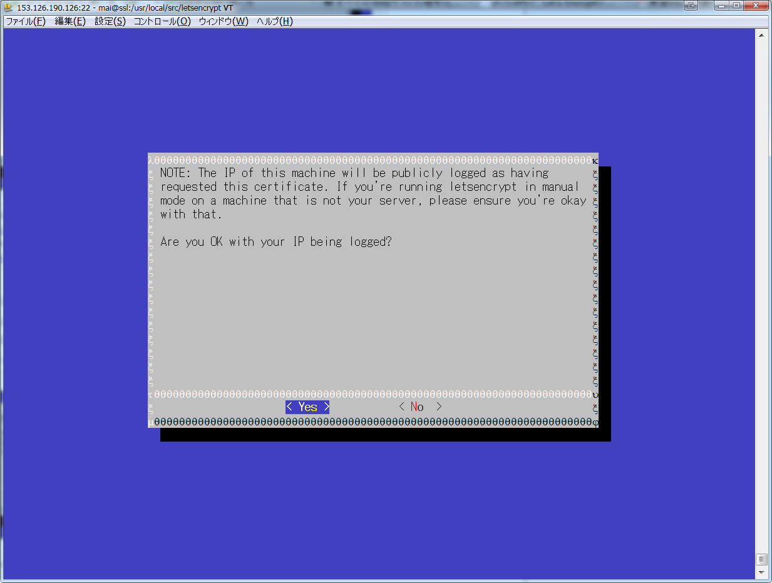The height and width of the screenshot is (583, 772).
Task: Open the コントロール(O) menu
Action: (x=162, y=21)
